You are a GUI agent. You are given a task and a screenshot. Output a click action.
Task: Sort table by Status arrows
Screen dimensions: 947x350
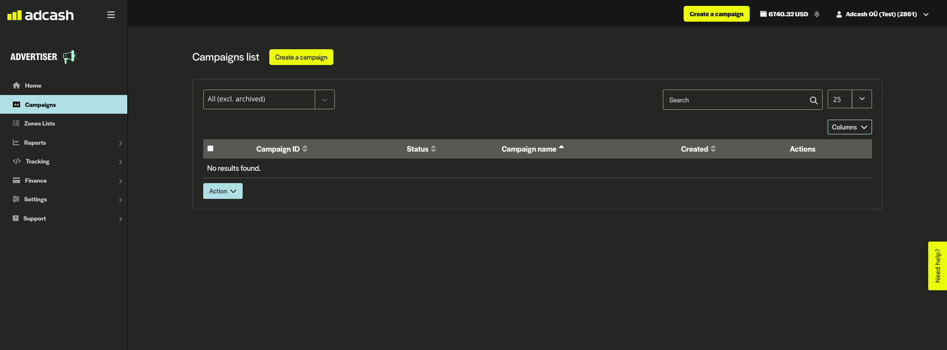click(434, 149)
